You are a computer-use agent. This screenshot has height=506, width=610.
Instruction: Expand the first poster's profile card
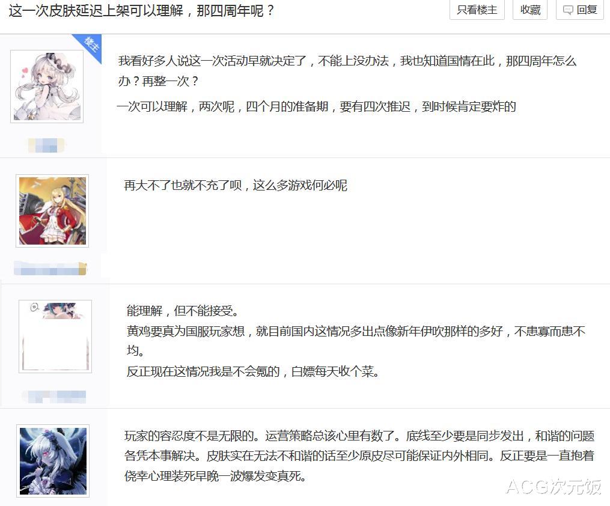click(x=46, y=85)
